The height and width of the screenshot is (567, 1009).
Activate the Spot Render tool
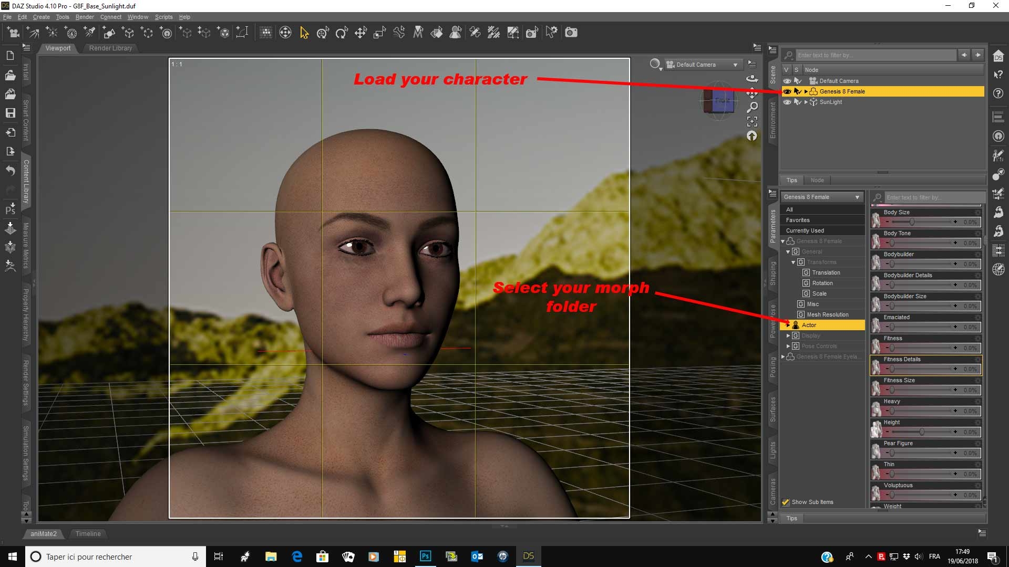coord(531,33)
